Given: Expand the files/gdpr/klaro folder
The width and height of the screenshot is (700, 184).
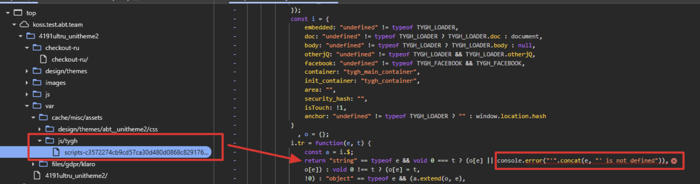Looking at the screenshot, I should [x=33, y=164].
